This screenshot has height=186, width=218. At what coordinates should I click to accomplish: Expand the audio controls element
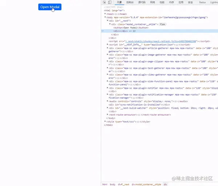click(x=108, y=101)
